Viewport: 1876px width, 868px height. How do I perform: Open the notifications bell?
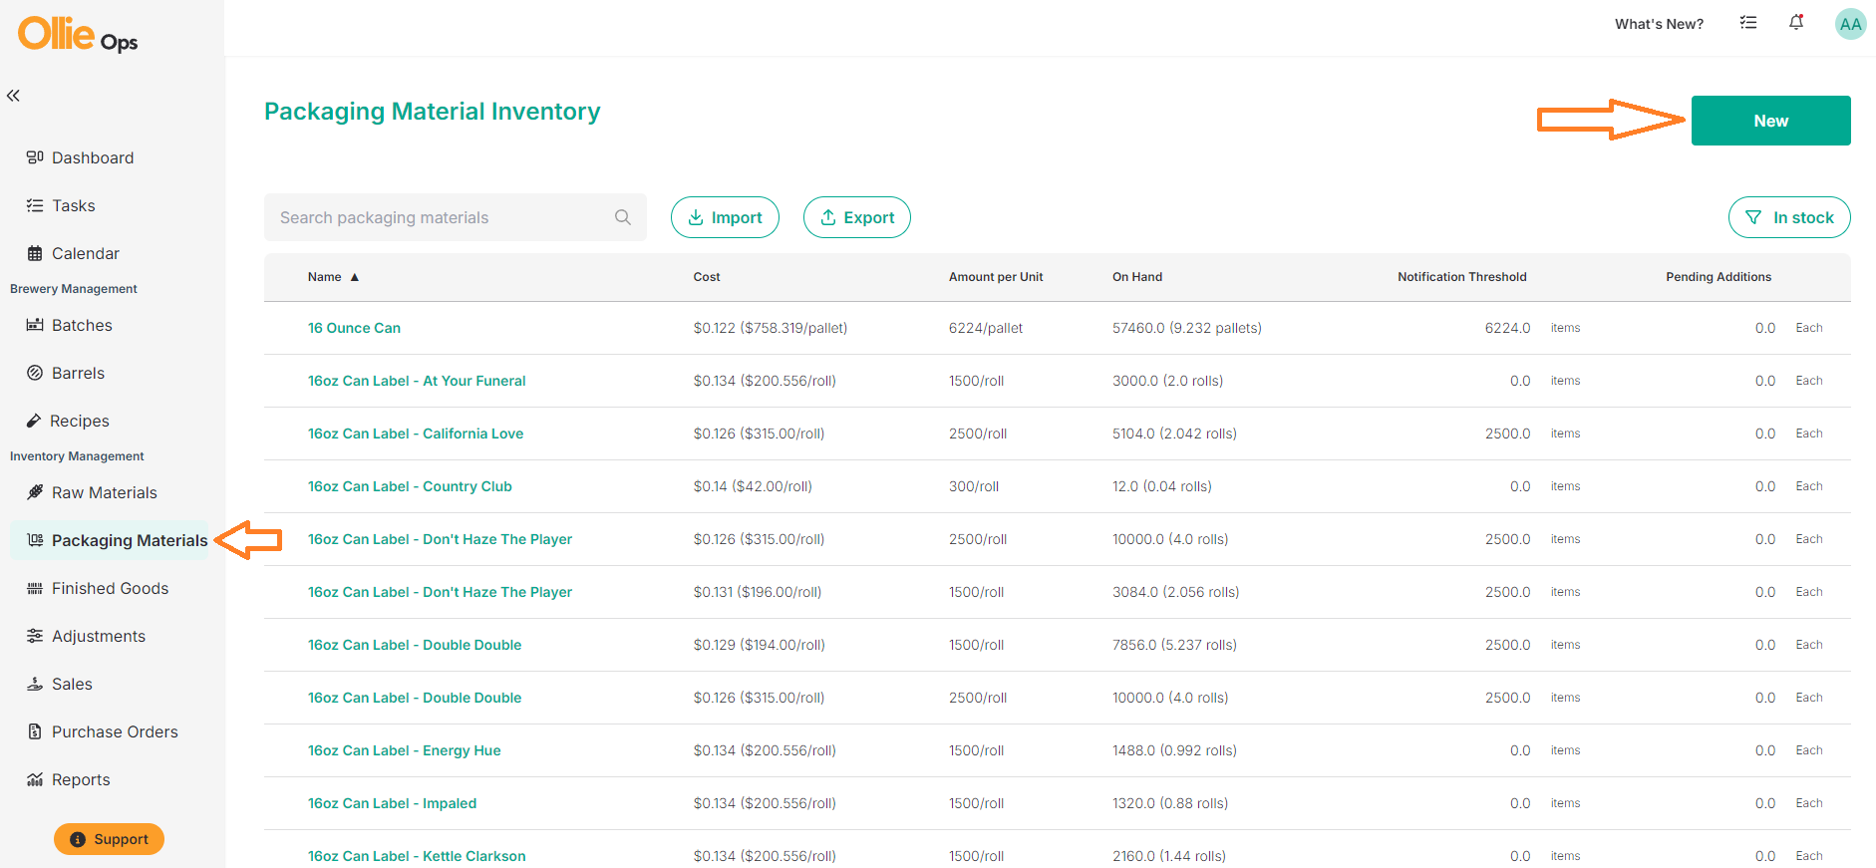pos(1796,22)
